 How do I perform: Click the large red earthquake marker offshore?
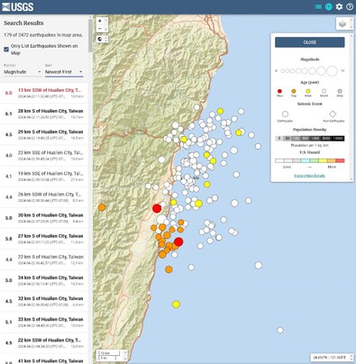(x=178, y=241)
